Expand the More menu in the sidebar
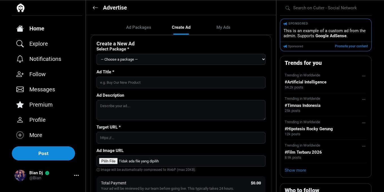 (x=20, y=135)
